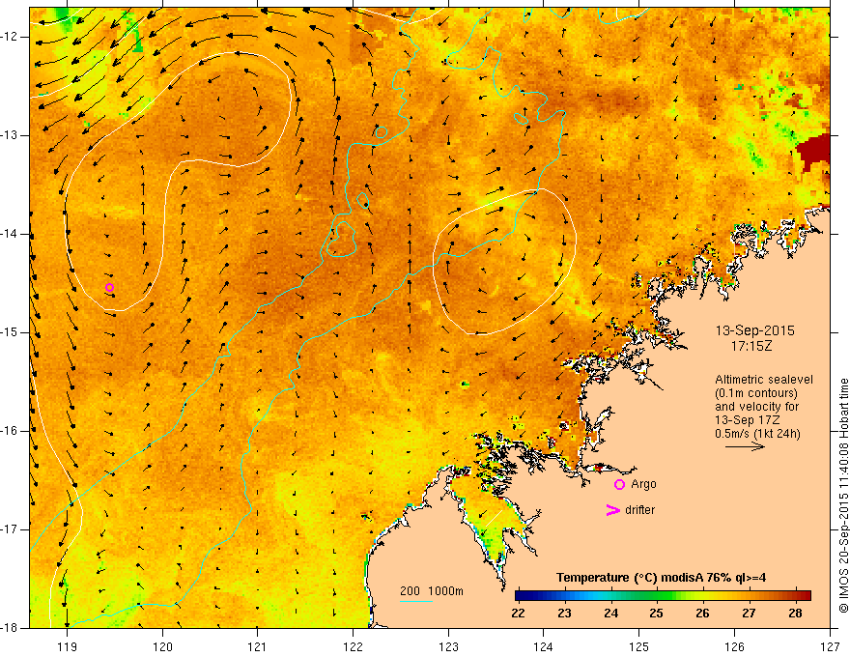Click the colorbar tick label '24'

(x=610, y=614)
